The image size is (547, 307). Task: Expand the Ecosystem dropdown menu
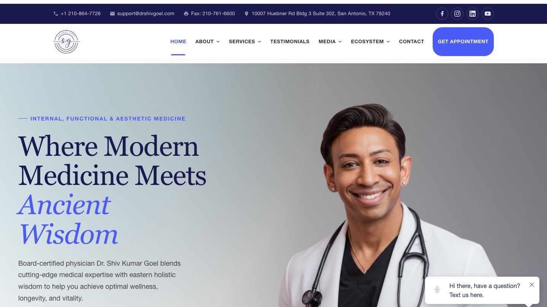[370, 42]
